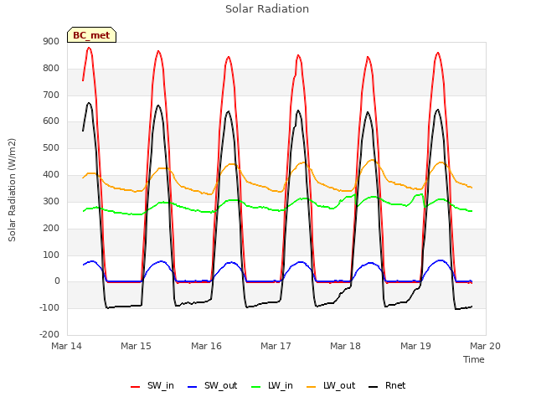Image resolution: width=536 pixels, height=402 pixels.
Task: Toggle the Rnet legend entry
Action: [x=387, y=386]
